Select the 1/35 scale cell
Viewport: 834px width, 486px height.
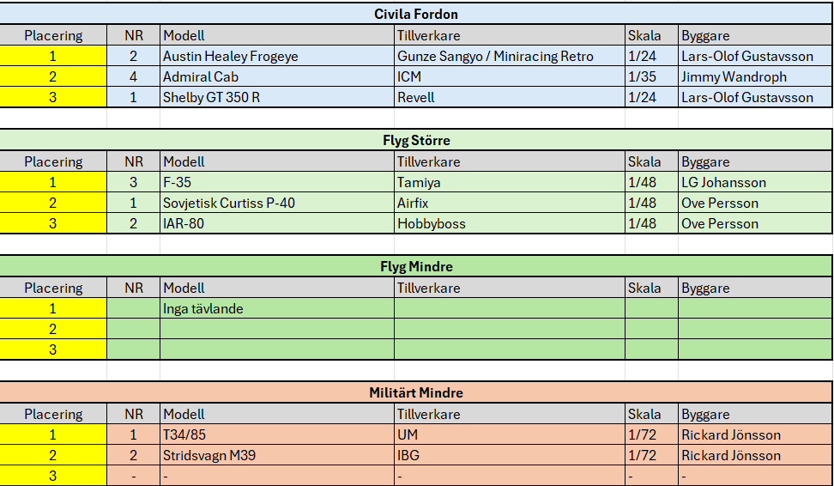[x=643, y=76]
